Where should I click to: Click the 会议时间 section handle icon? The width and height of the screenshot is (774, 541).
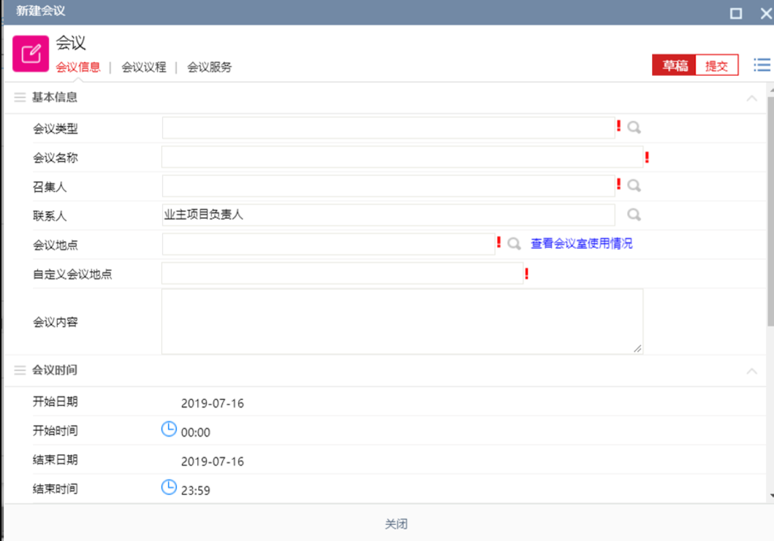click(20, 370)
